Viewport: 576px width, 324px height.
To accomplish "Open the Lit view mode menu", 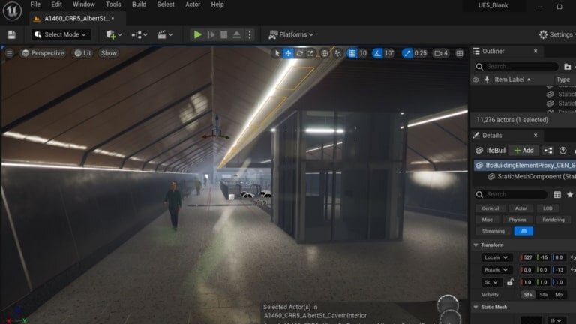I will click(83, 53).
